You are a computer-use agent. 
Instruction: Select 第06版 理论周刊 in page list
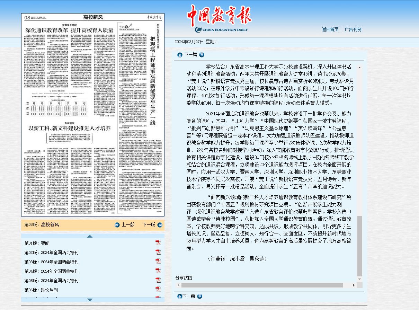pyautogui.click(x=41, y=290)
